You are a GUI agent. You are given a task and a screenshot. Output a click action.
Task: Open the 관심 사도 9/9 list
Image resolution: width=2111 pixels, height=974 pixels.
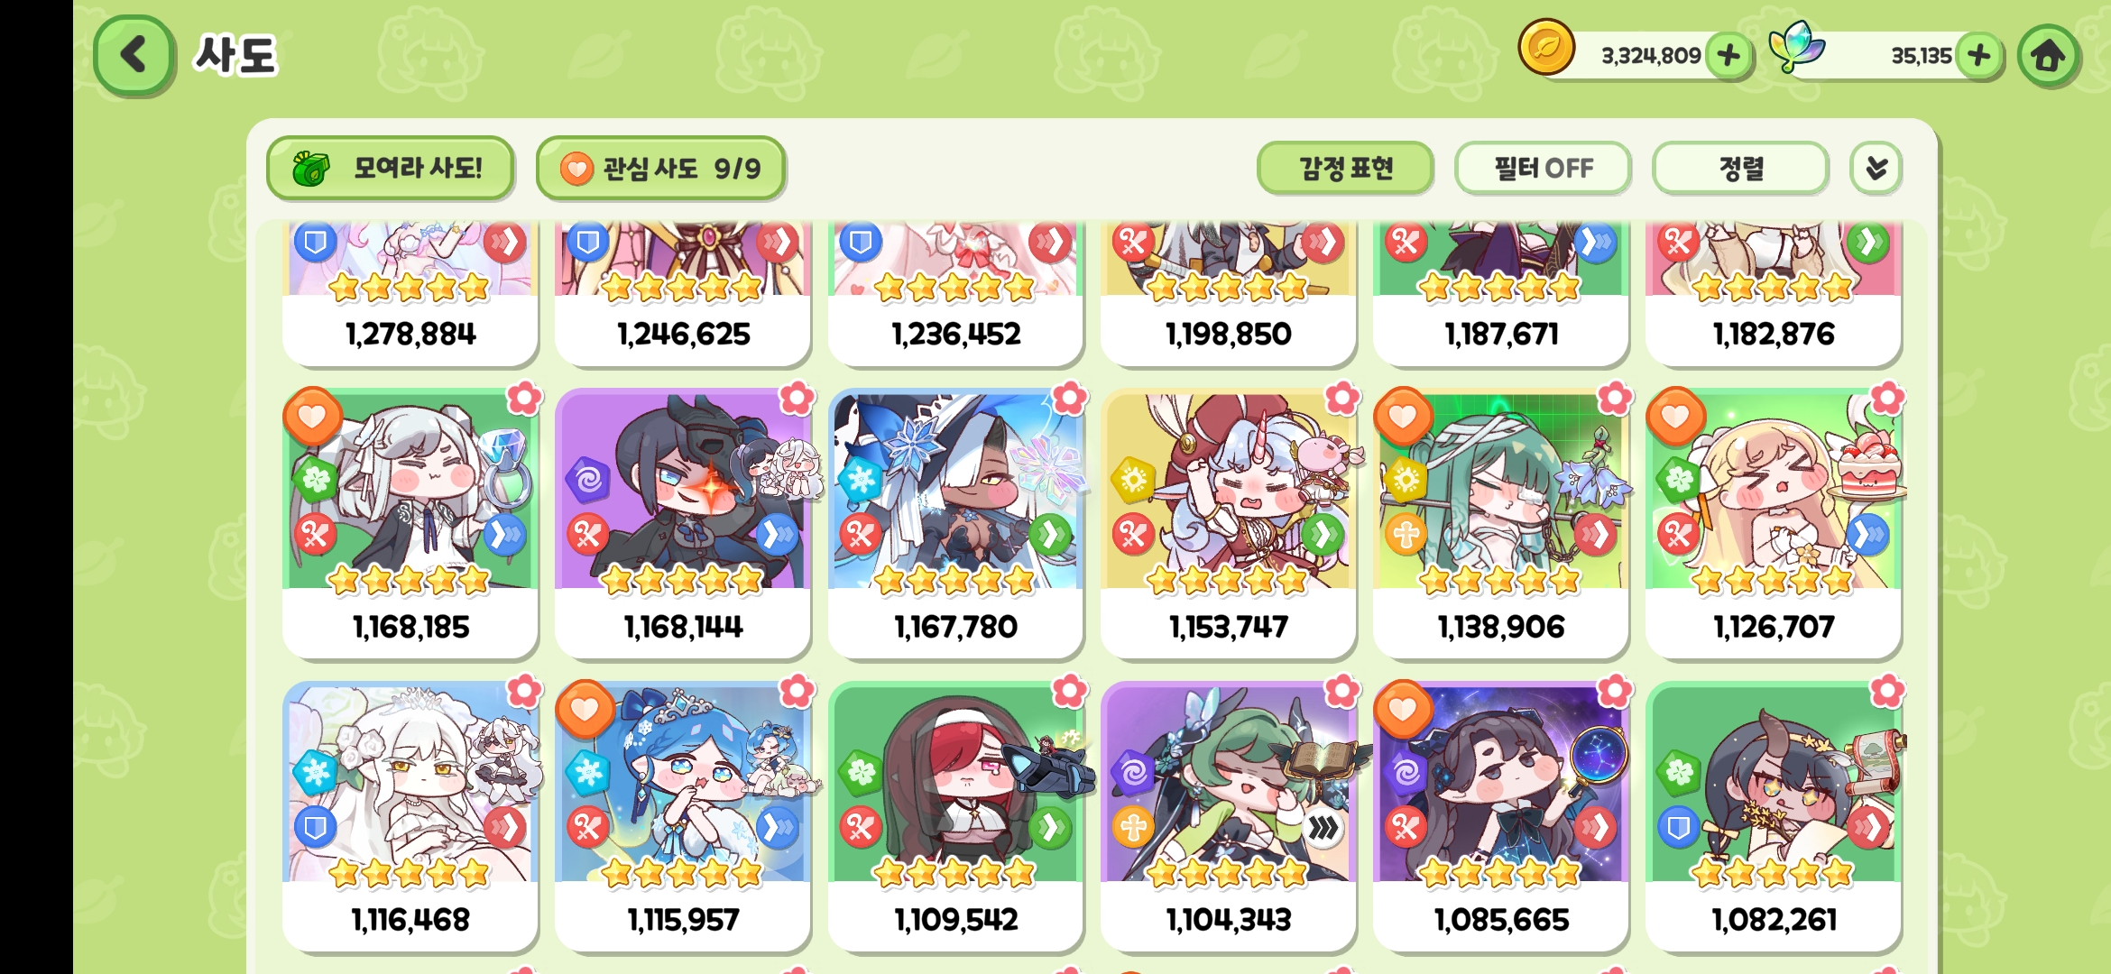point(660,169)
